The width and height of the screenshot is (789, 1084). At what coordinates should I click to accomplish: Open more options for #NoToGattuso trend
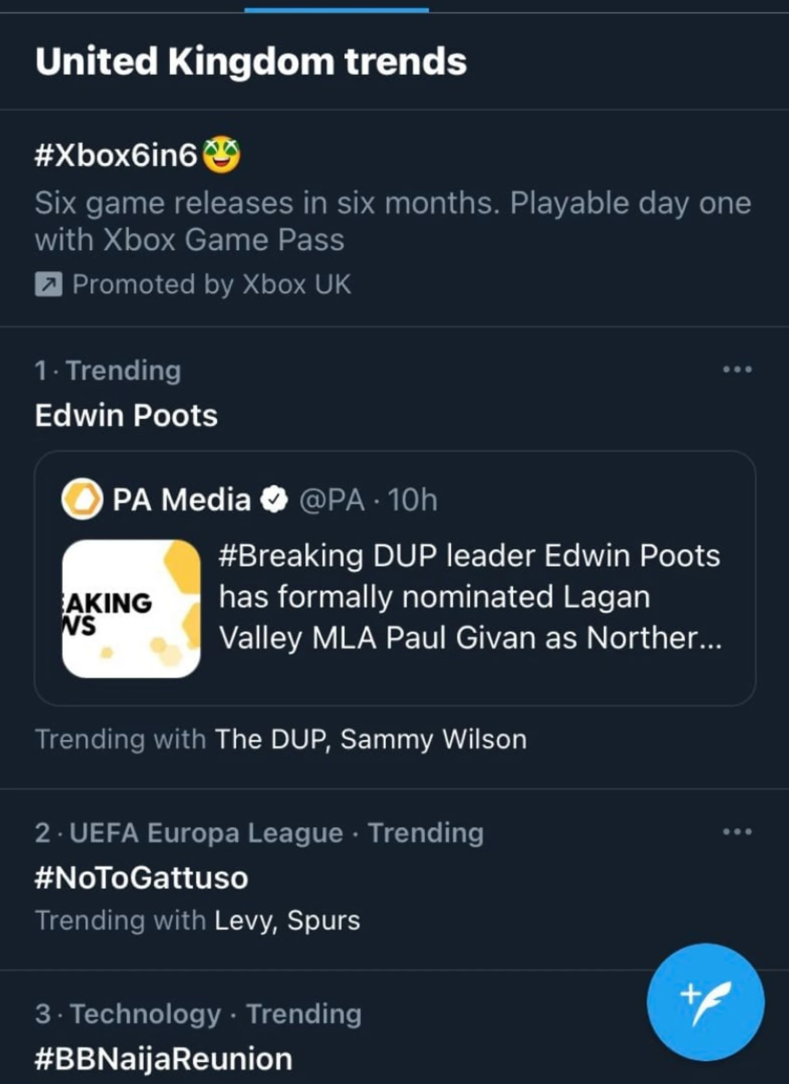(x=737, y=832)
